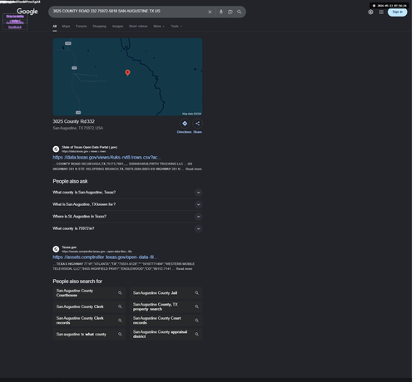
Task: Switch to the Images tab
Action: (x=117, y=27)
